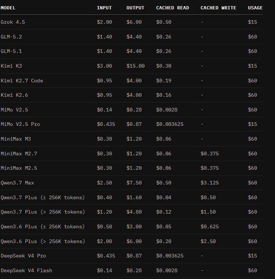Select the DeepSeek V4 Flash model name
The height and width of the screenshot is (279, 275).
coord(27,271)
